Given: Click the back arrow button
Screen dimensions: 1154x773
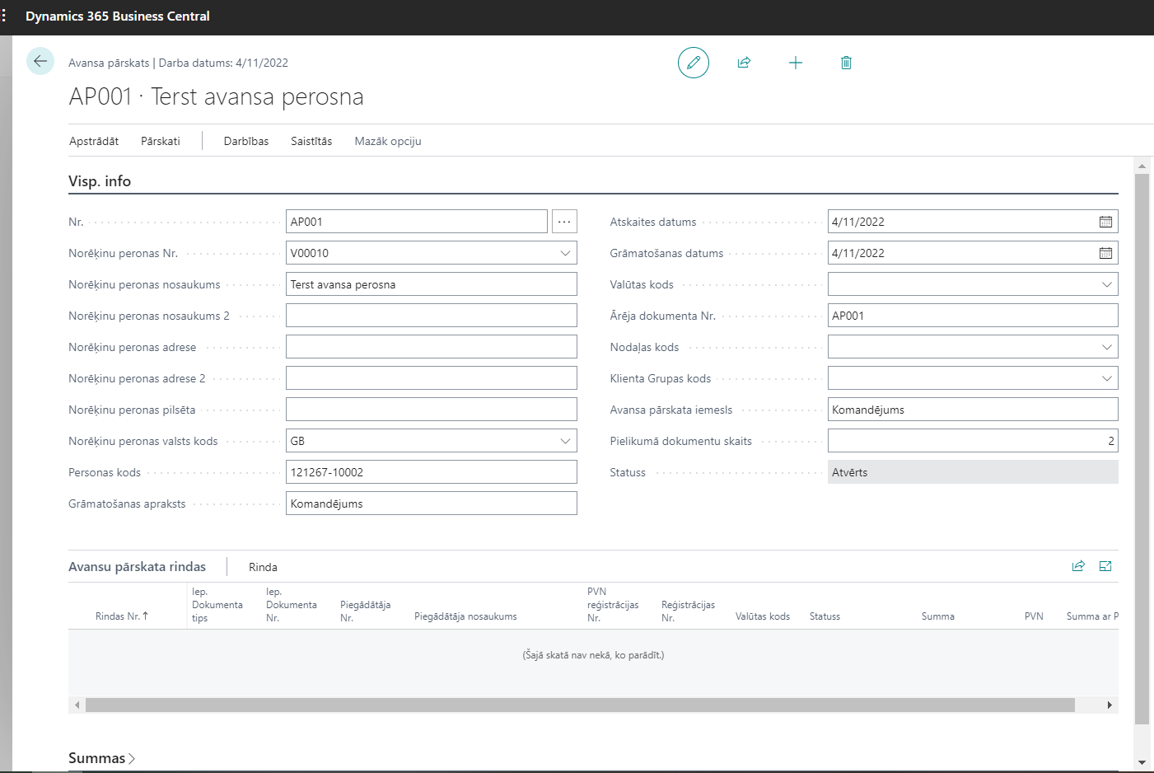Looking at the screenshot, I should 40,62.
